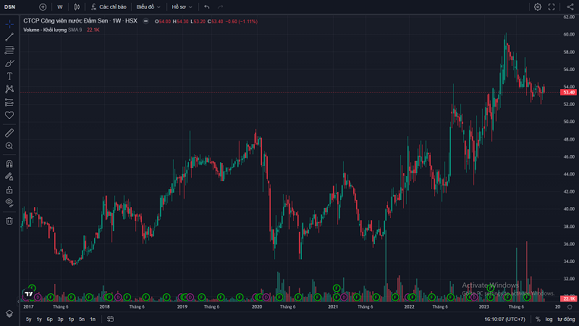Image resolution: width=579 pixels, height=326 pixels.
Task: Select the text annotation tool
Action: coord(9,75)
